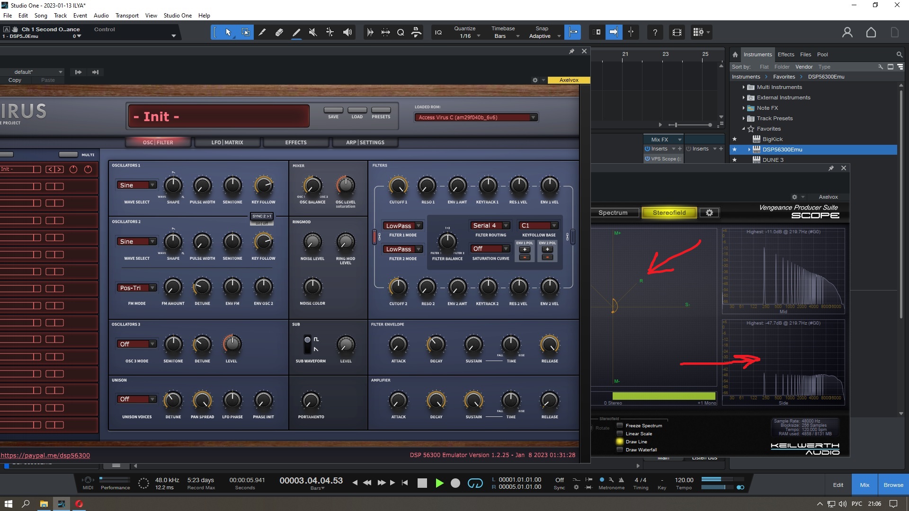
Task: Select the Listen (speaker) tool
Action: click(x=347, y=32)
